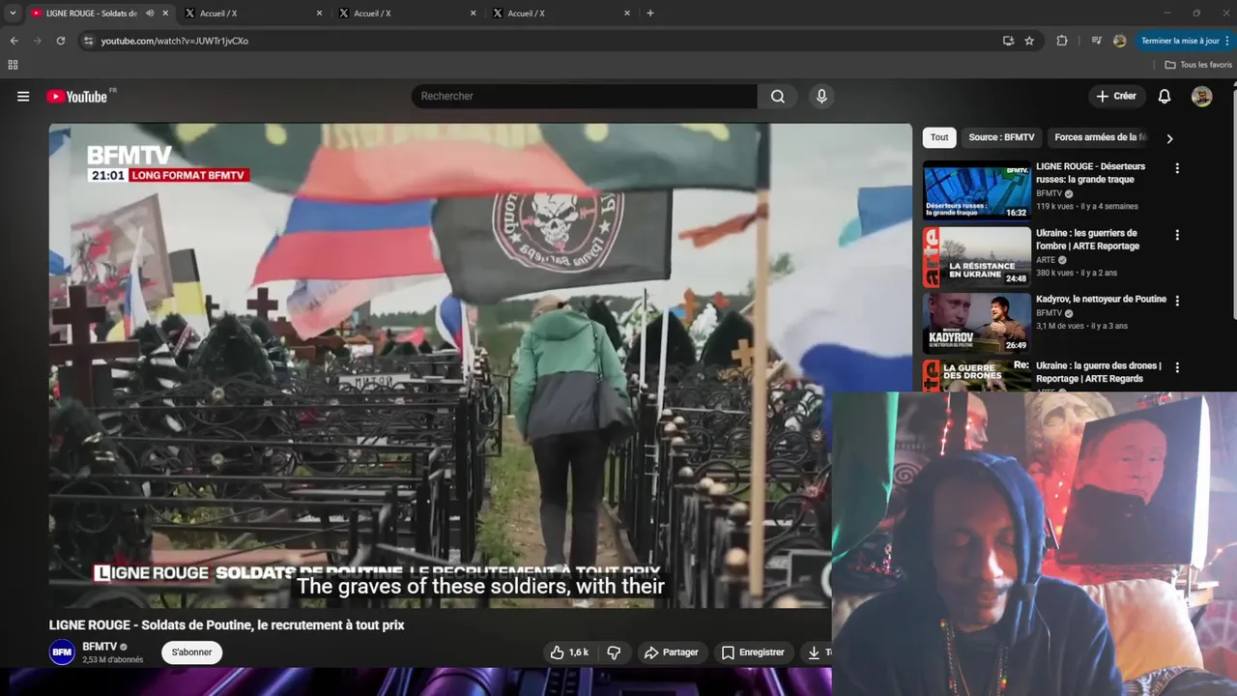The width and height of the screenshot is (1237, 696).
Task: Open the media controls icon in Chrome toolbar
Action: pyautogui.click(x=1096, y=41)
